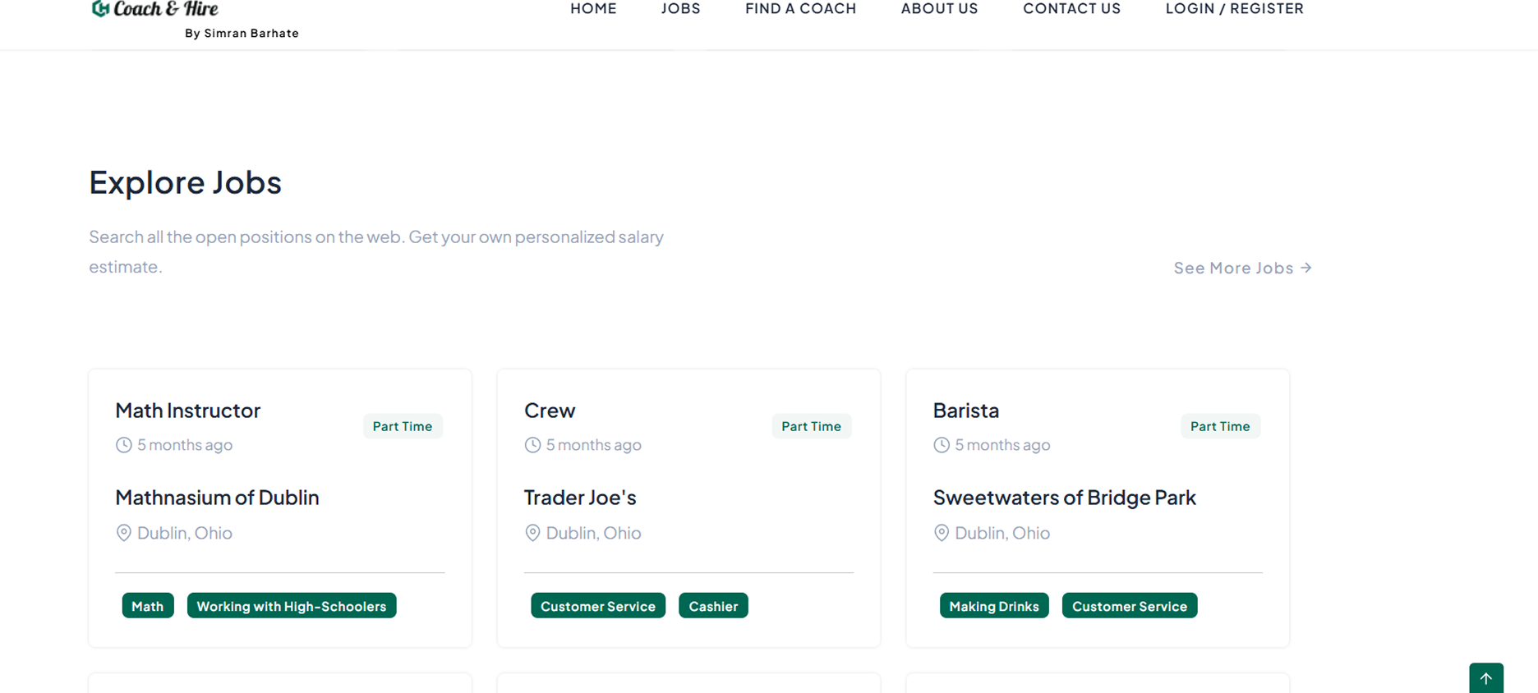
Task: Click clock icon on Barista card
Action: click(x=942, y=445)
